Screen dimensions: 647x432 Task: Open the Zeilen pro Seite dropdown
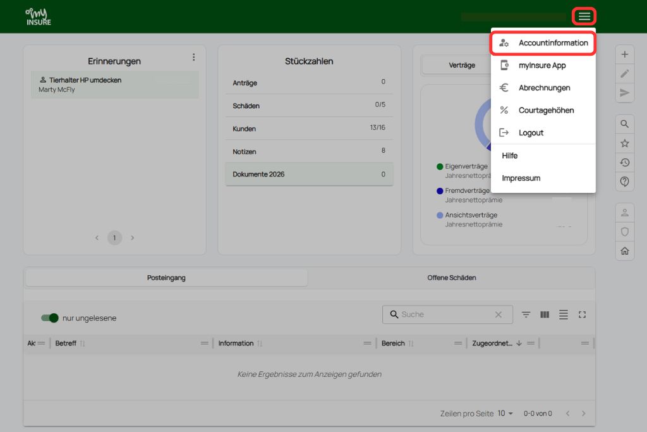505,414
